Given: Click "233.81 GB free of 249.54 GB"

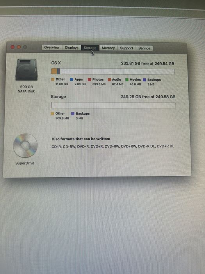Looking at the screenshot, I should pyautogui.click(x=148, y=63).
